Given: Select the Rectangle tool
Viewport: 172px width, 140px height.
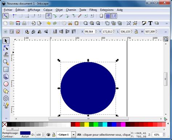Looking at the screenshot, I should 6,69.
